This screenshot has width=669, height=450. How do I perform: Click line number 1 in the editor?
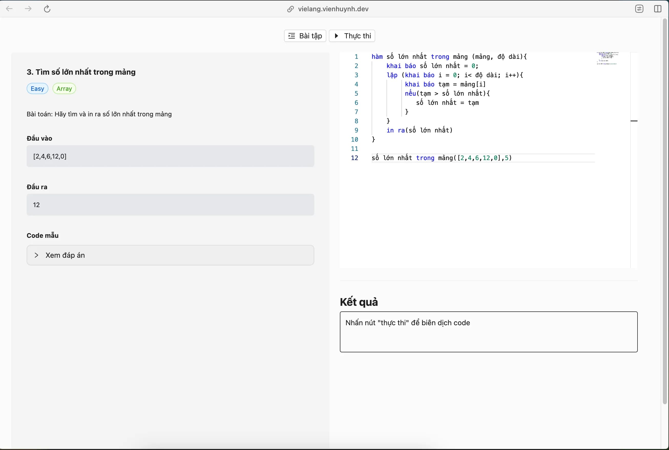coord(356,57)
